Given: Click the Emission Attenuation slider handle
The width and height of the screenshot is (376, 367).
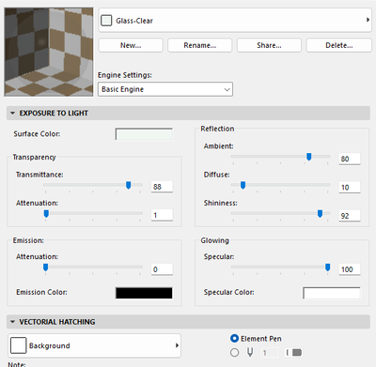Looking at the screenshot, I should tap(46, 268).
